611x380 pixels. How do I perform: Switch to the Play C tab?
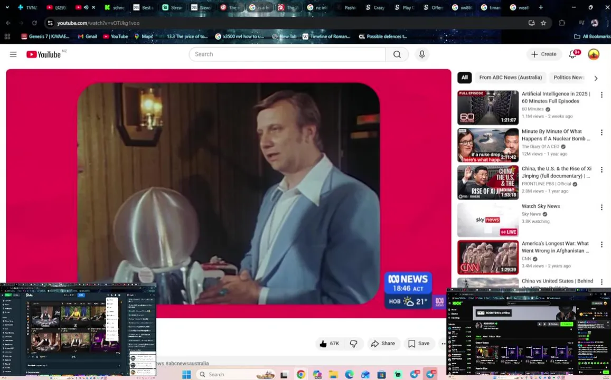point(405,7)
